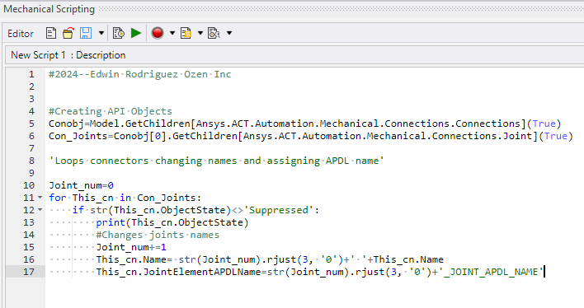Create a new script with the page icon

51,34
